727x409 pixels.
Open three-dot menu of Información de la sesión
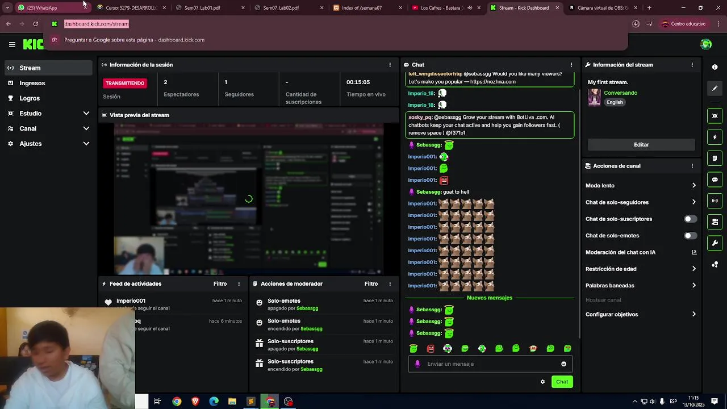390,65
